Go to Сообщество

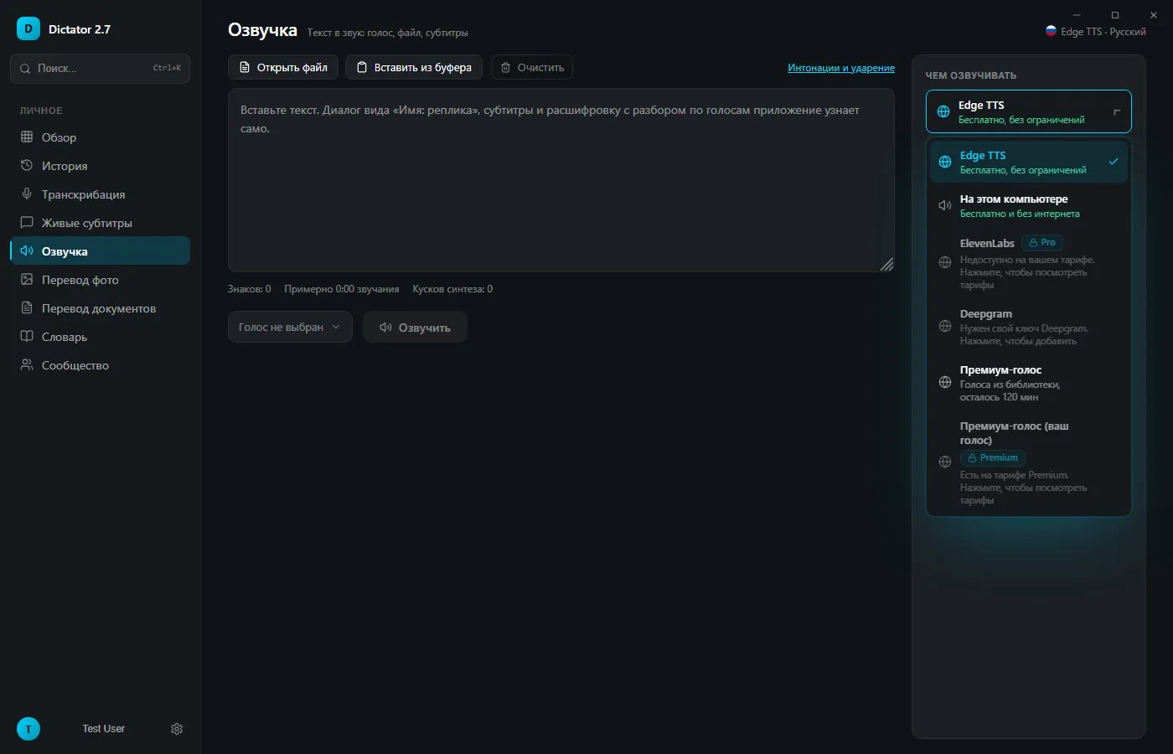coord(100,365)
